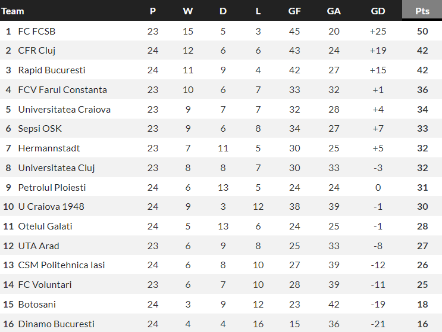This screenshot has height=332, width=442.
Task: Open the CFR Cluj team link
Action: [x=37, y=51]
